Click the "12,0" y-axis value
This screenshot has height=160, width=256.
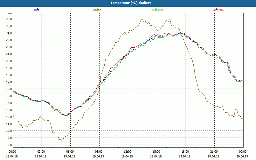point(9,117)
